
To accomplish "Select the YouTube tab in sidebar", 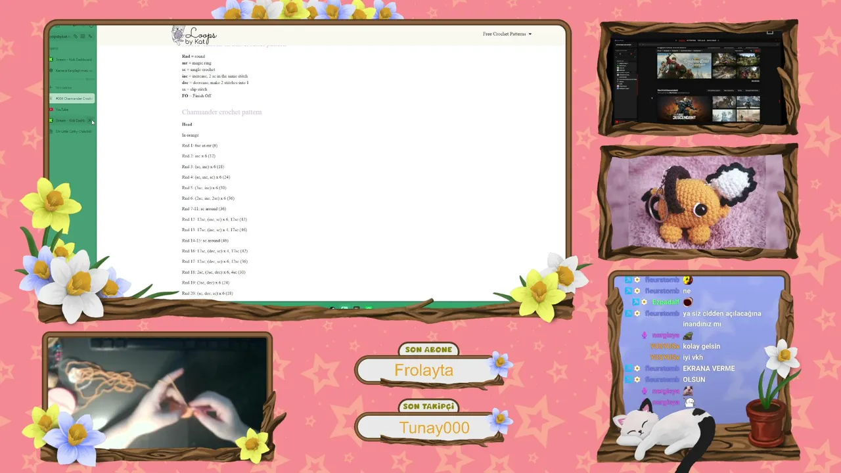I will coord(72,110).
